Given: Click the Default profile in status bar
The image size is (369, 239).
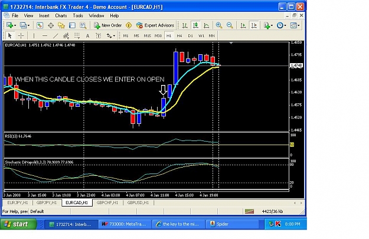Looking at the screenshot, I should pyautogui.click(x=37, y=211).
